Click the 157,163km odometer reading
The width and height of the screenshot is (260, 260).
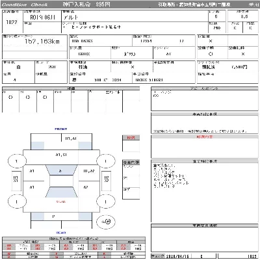coord(42,42)
